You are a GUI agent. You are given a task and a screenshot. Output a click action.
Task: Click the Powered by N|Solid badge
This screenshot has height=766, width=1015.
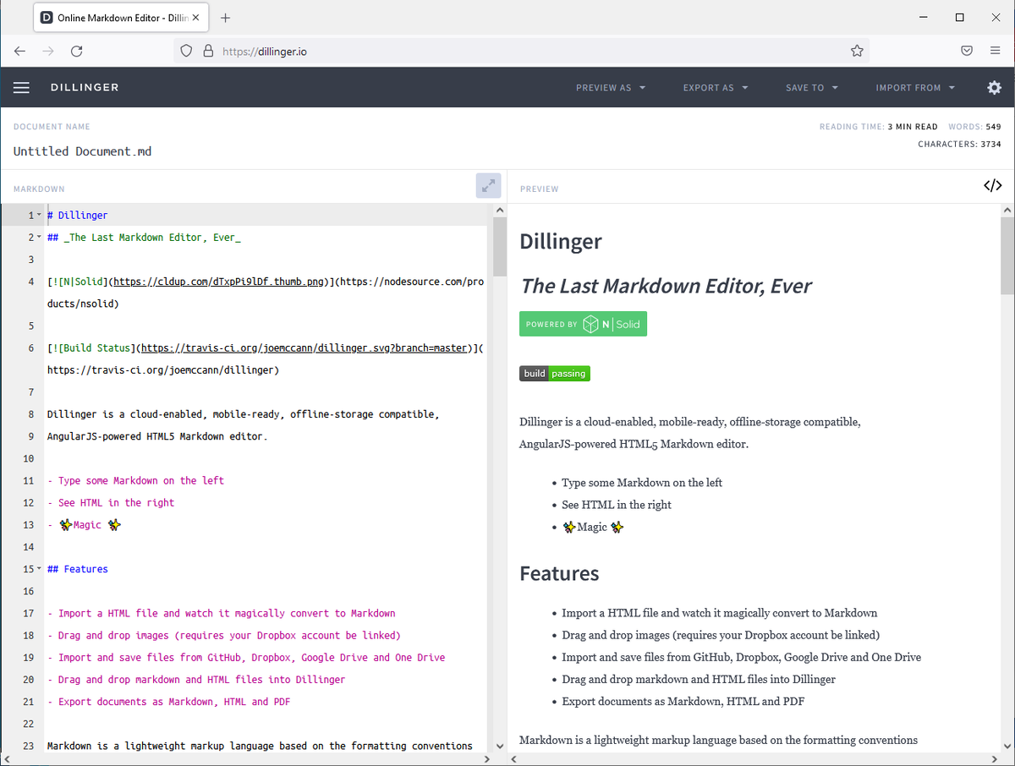tap(583, 324)
